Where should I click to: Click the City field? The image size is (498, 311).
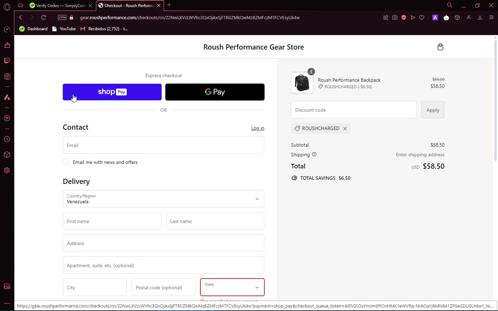click(x=95, y=287)
